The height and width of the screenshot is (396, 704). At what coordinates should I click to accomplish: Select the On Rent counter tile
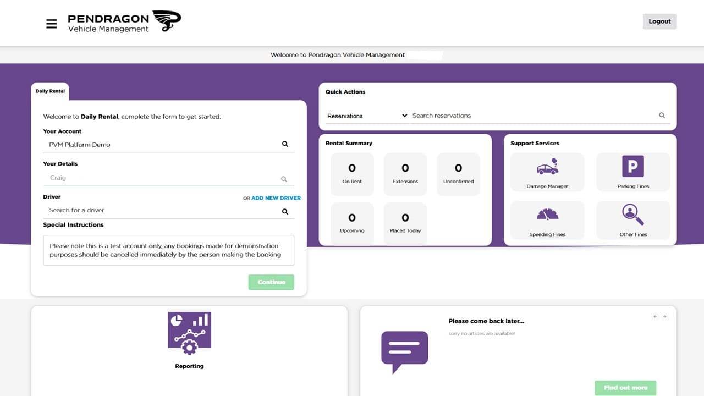point(352,174)
